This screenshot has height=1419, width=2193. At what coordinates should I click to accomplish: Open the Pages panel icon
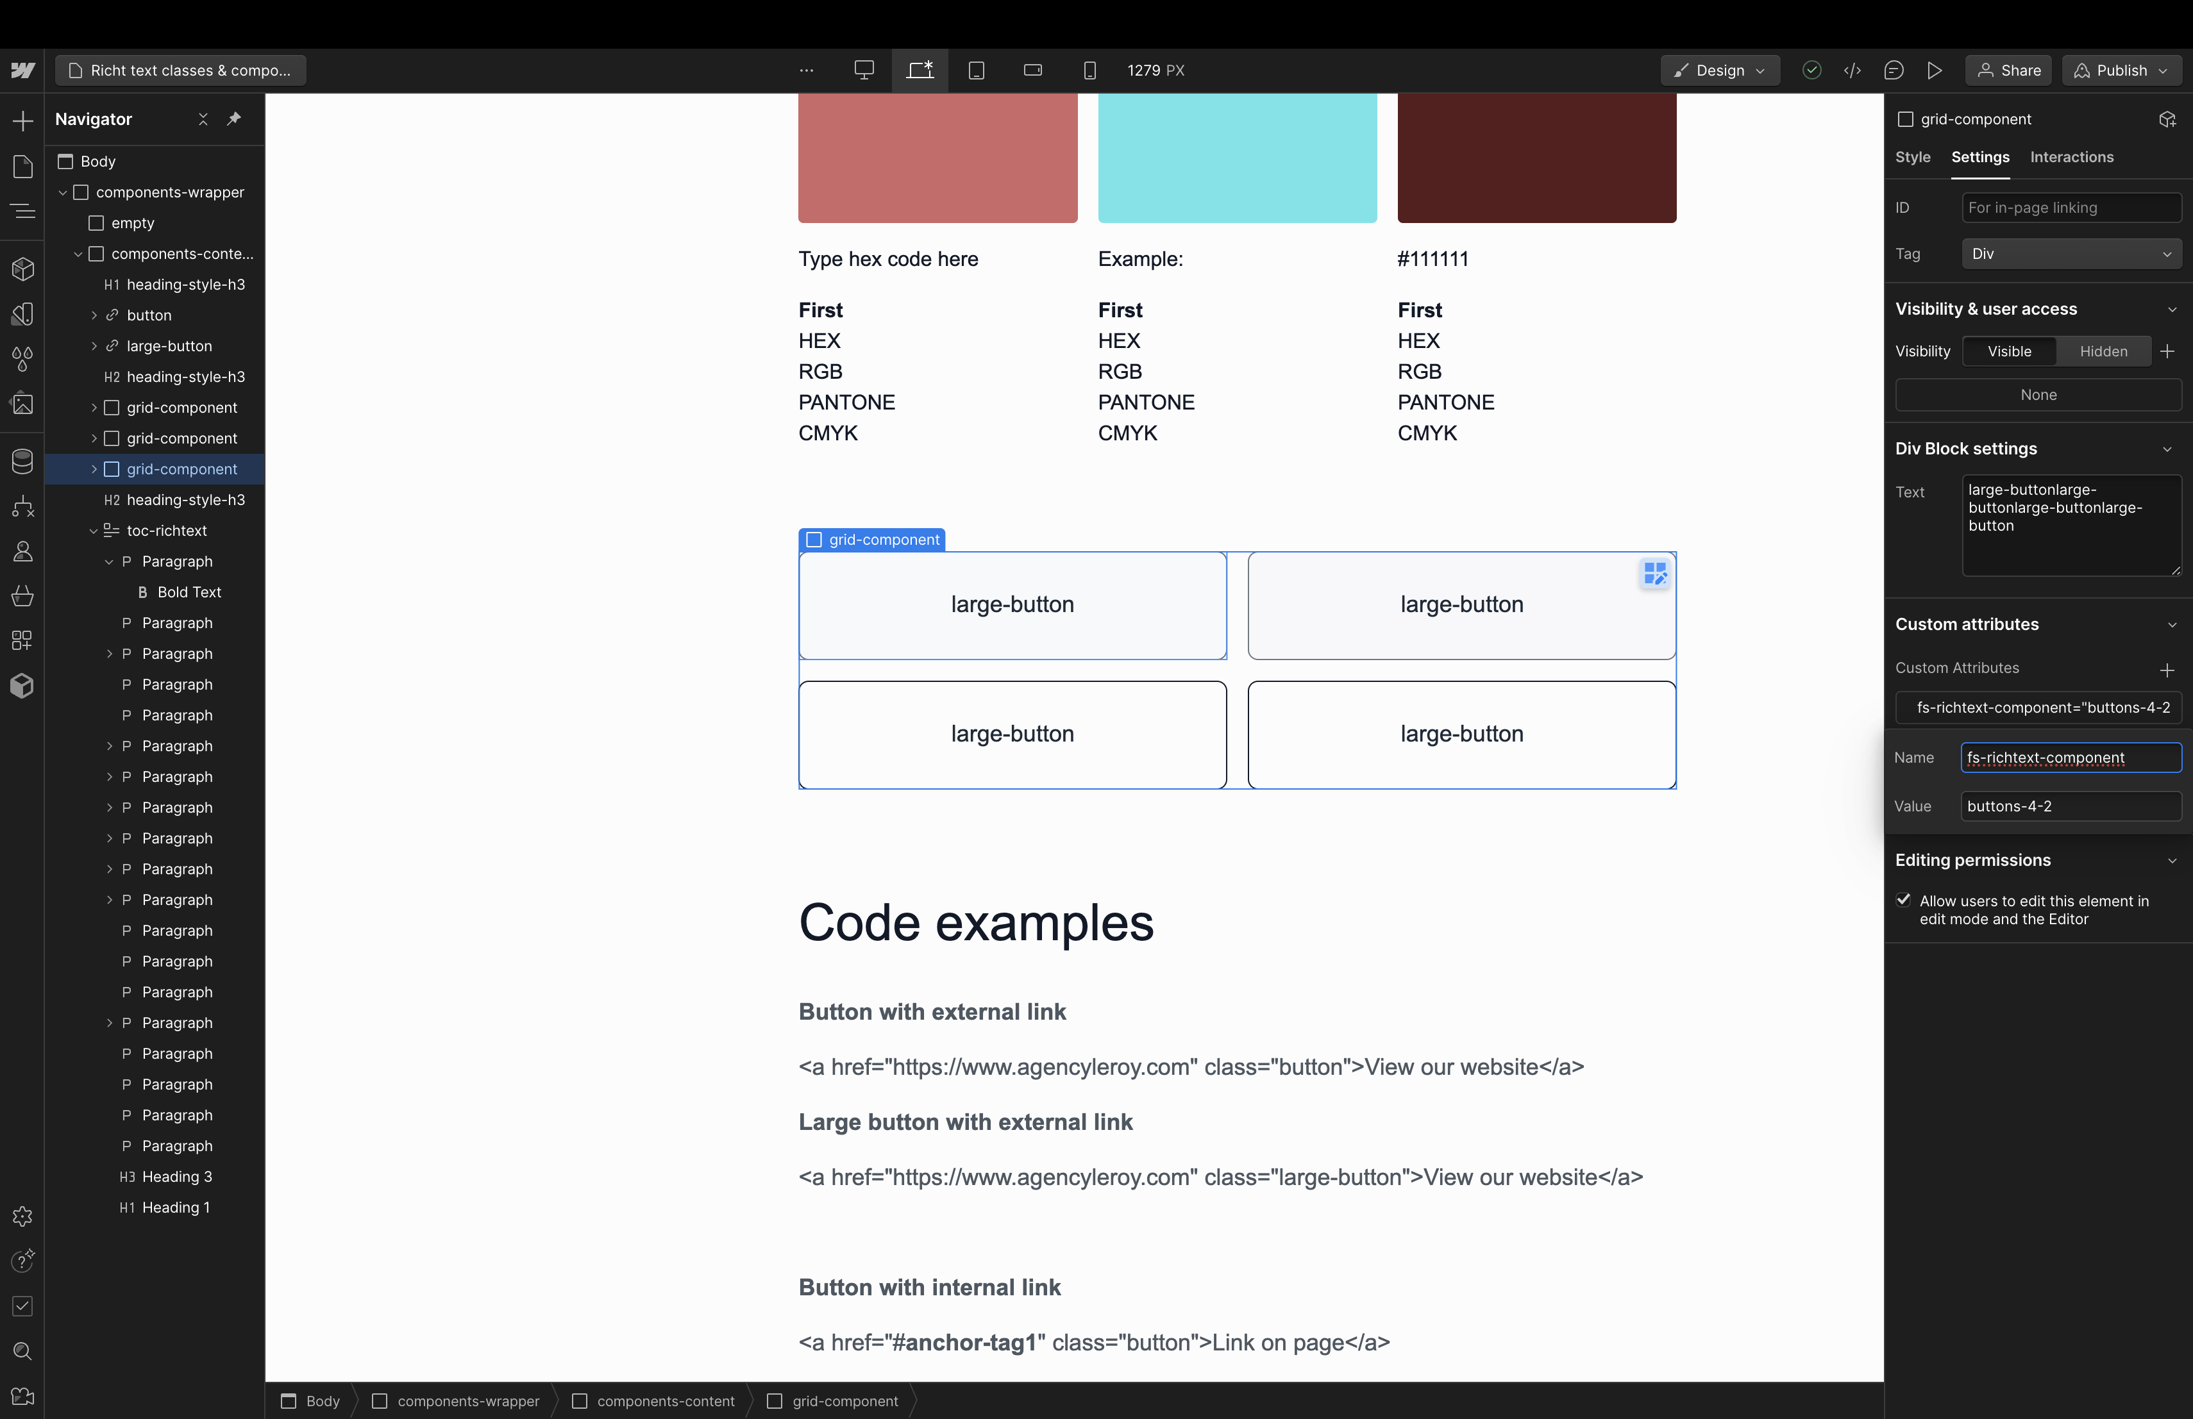tap(22, 166)
